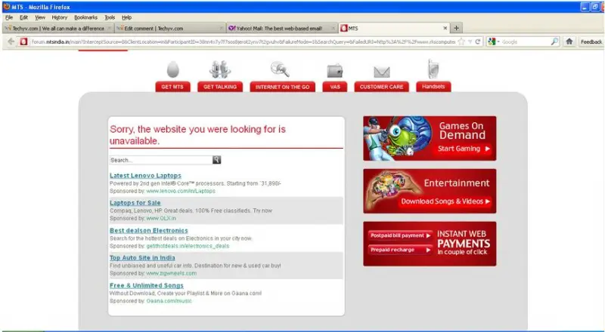Visit the www.lenovo.com/in/Laptops sponsor link
Viewport: 605px width, 332px height.
click(181, 191)
